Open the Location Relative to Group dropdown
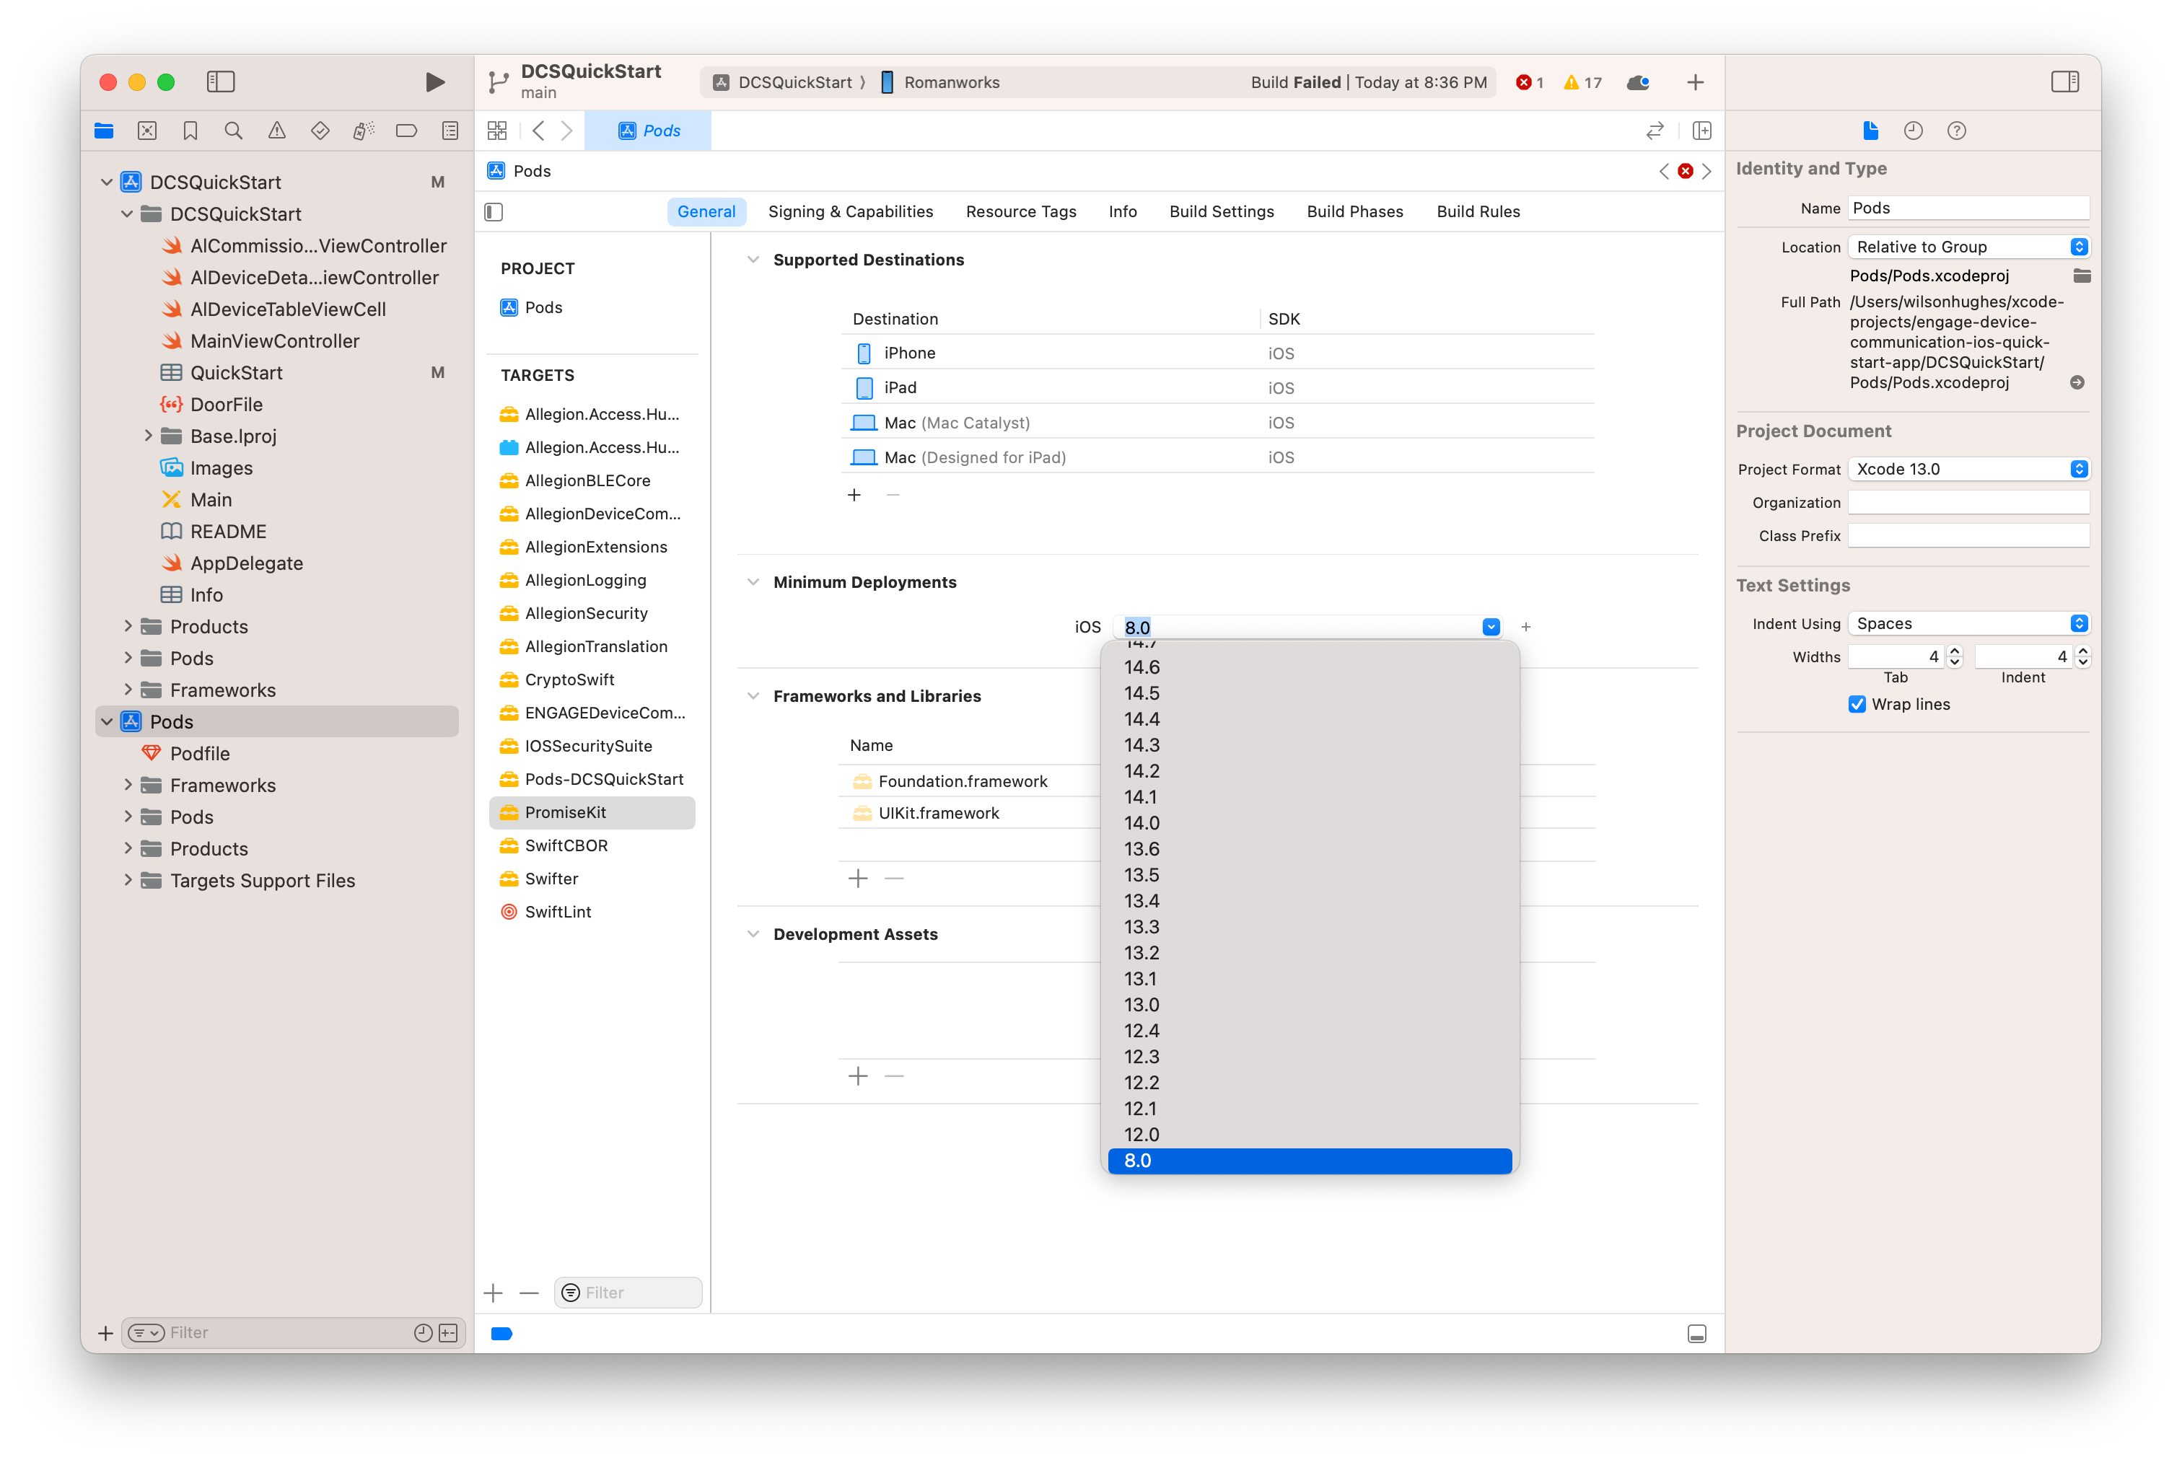 pyautogui.click(x=1968, y=247)
